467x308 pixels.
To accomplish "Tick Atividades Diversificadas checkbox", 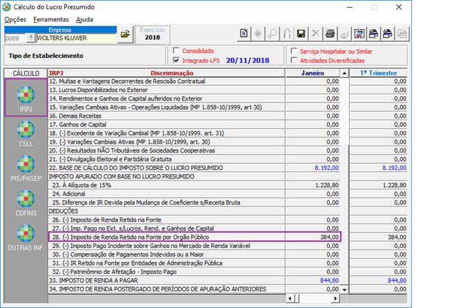I will pos(294,60).
